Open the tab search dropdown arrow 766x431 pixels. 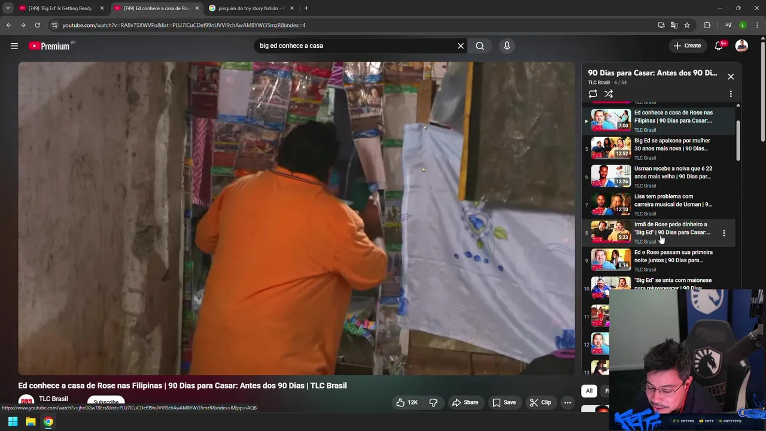[8, 8]
